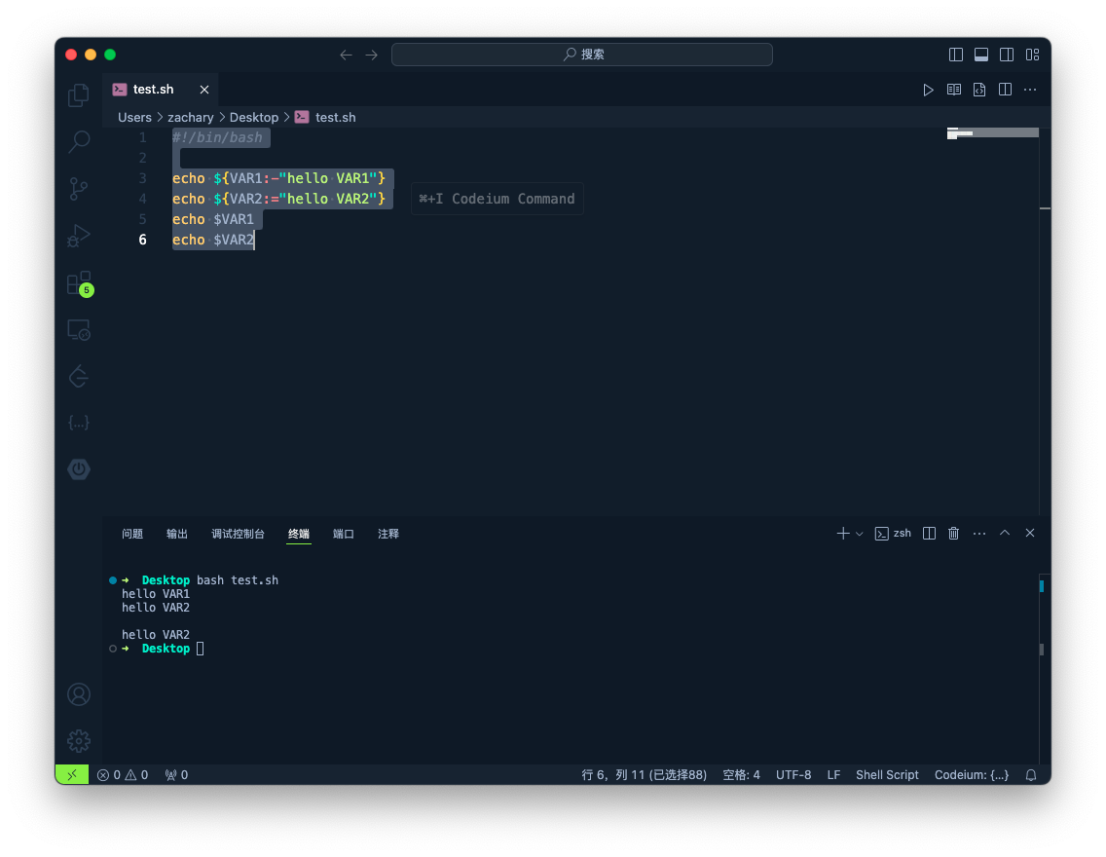The width and height of the screenshot is (1106, 857).
Task: Switch to the 输出 panel tab
Action: tap(177, 534)
